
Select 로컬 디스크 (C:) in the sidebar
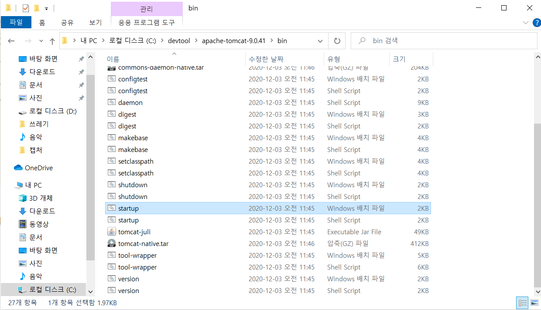52,290
